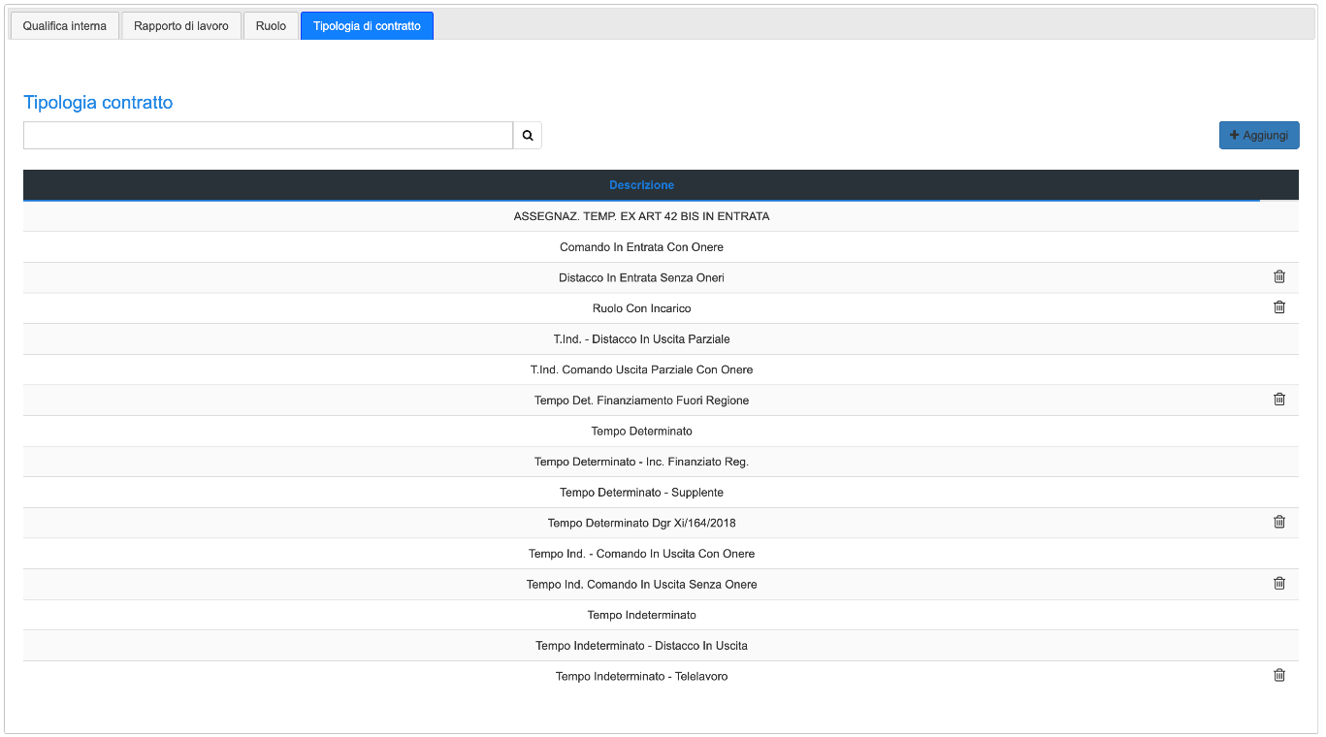Select the Ruolo tab

[271, 26]
